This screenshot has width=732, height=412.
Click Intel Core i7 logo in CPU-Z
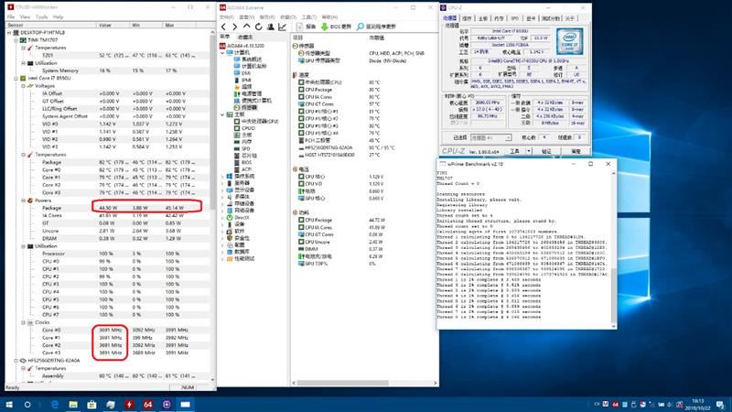coord(569,41)
